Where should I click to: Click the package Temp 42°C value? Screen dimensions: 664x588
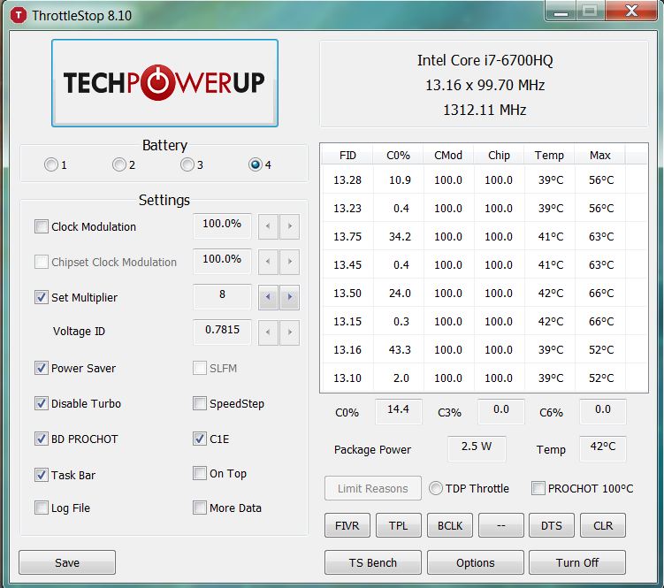603,447
